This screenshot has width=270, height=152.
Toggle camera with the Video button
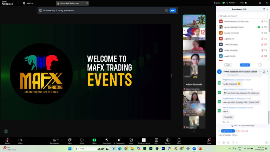(x=20, y=140)
